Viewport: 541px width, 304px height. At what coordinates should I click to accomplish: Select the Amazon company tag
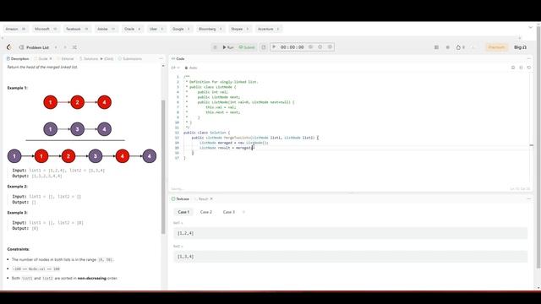click(x=15, y=29)
